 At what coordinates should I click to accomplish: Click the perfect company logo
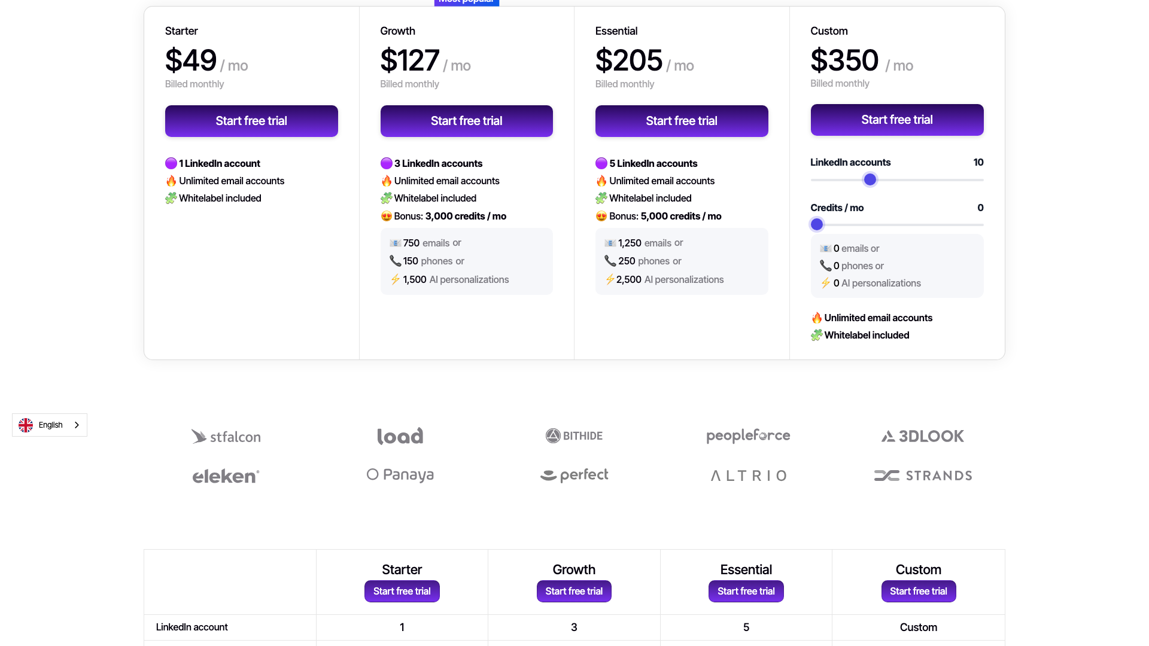[x=574, y=474]
